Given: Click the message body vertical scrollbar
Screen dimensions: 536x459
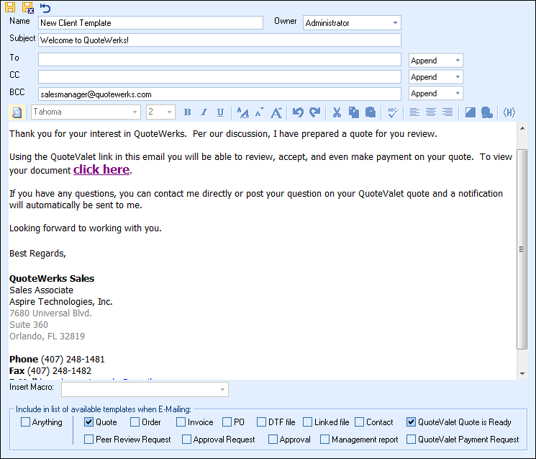Looking at the screenshot, I should tap(522, 249).
